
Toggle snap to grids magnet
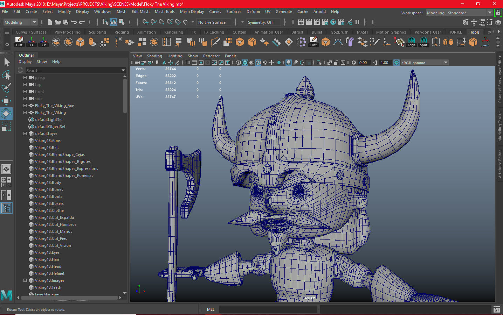tap(145, 22)
